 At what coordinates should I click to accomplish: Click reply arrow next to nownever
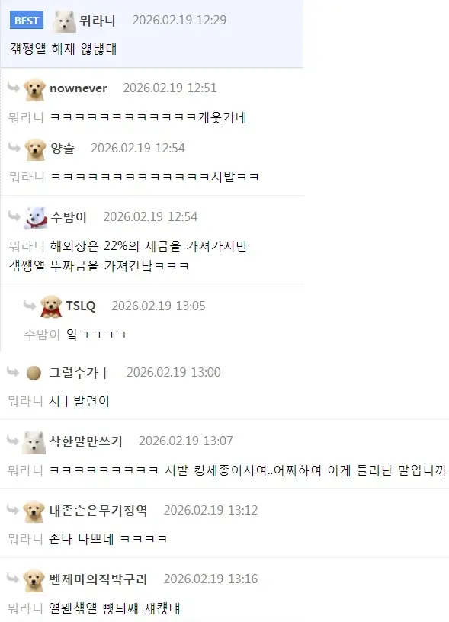pos(14,87)
